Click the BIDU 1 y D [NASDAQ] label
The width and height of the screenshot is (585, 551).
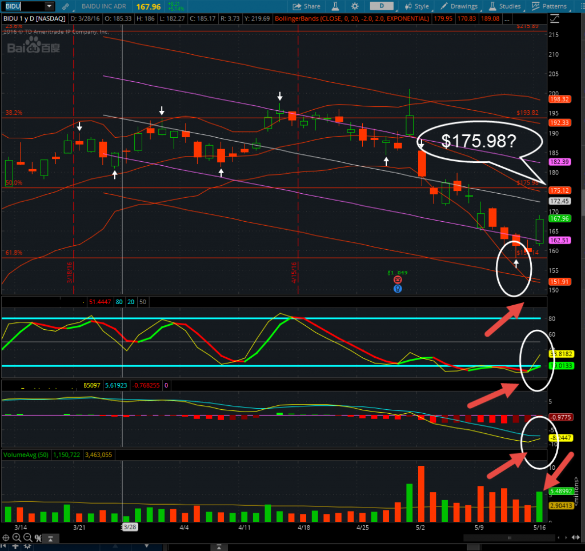pos(34,18)
